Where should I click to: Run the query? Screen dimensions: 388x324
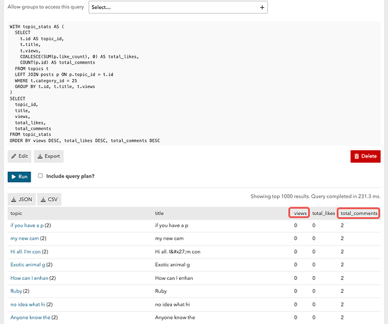click(x=19, y=177)
